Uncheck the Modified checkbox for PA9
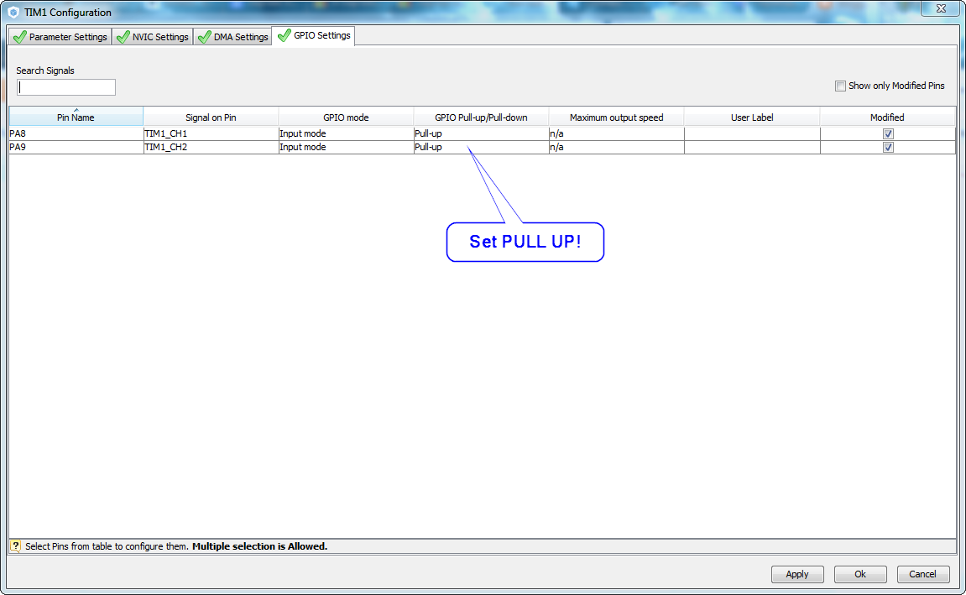 click(887, 147)
